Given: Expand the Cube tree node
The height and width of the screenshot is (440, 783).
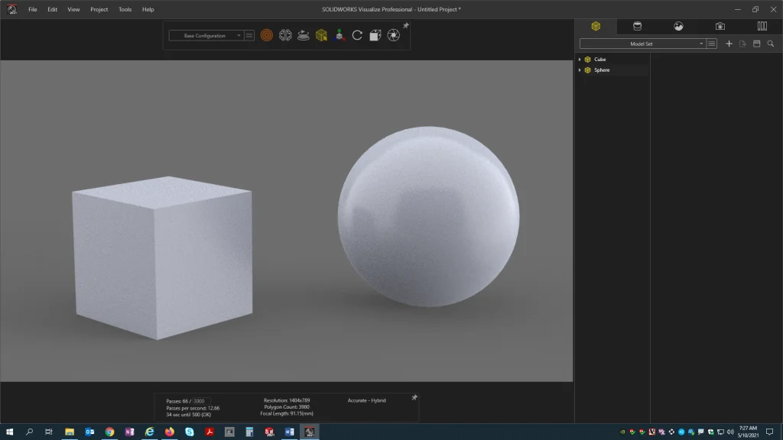Looking at the screenshot, I should pos(580,60).
